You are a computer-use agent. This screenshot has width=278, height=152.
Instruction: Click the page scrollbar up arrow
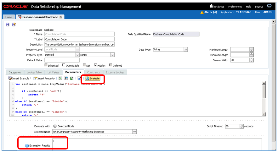(x=273, y=22)
